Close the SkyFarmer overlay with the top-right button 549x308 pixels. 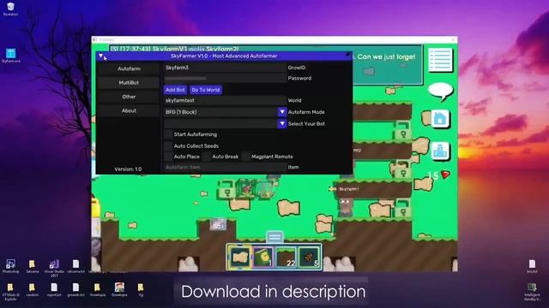point(348,55)
